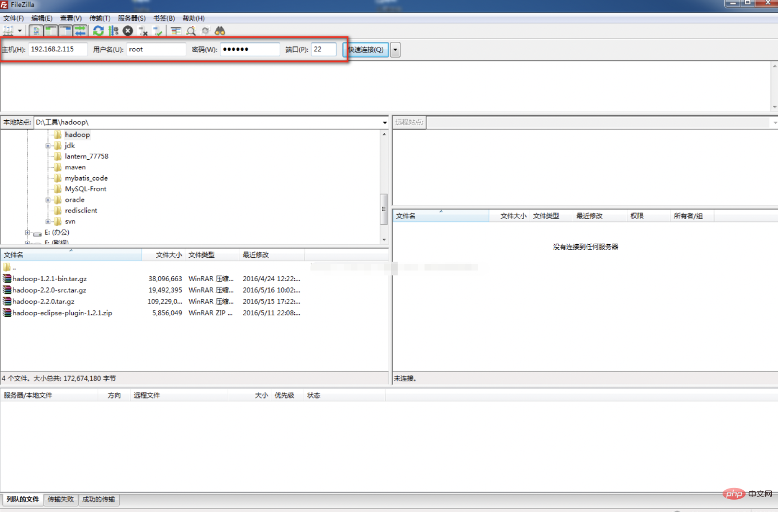The width and height of the screenshot is (778, 512).
Task: Click the parent folder '..' icon
Action: [7, 267]
